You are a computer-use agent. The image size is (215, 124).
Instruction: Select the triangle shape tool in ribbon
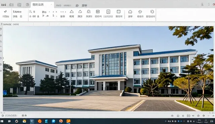pyautogui.click(x=72, y=12)
